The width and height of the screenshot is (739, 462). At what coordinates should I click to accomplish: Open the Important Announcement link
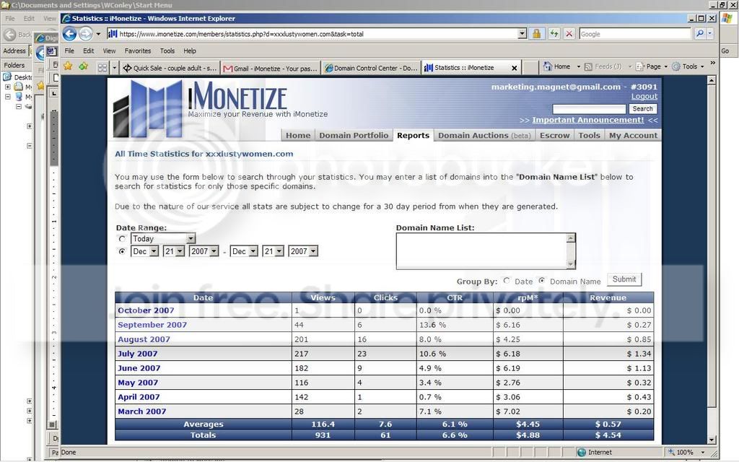click(587, 120)
